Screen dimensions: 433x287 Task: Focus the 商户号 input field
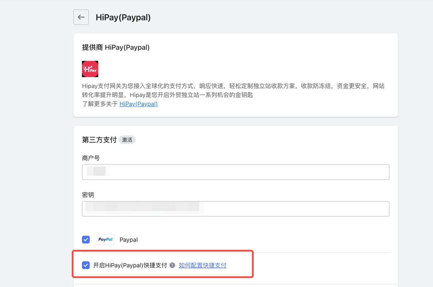236,172
